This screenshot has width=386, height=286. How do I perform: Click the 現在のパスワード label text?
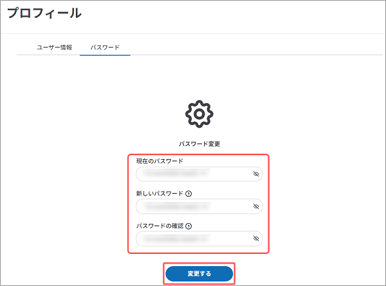tap(160, 161)
